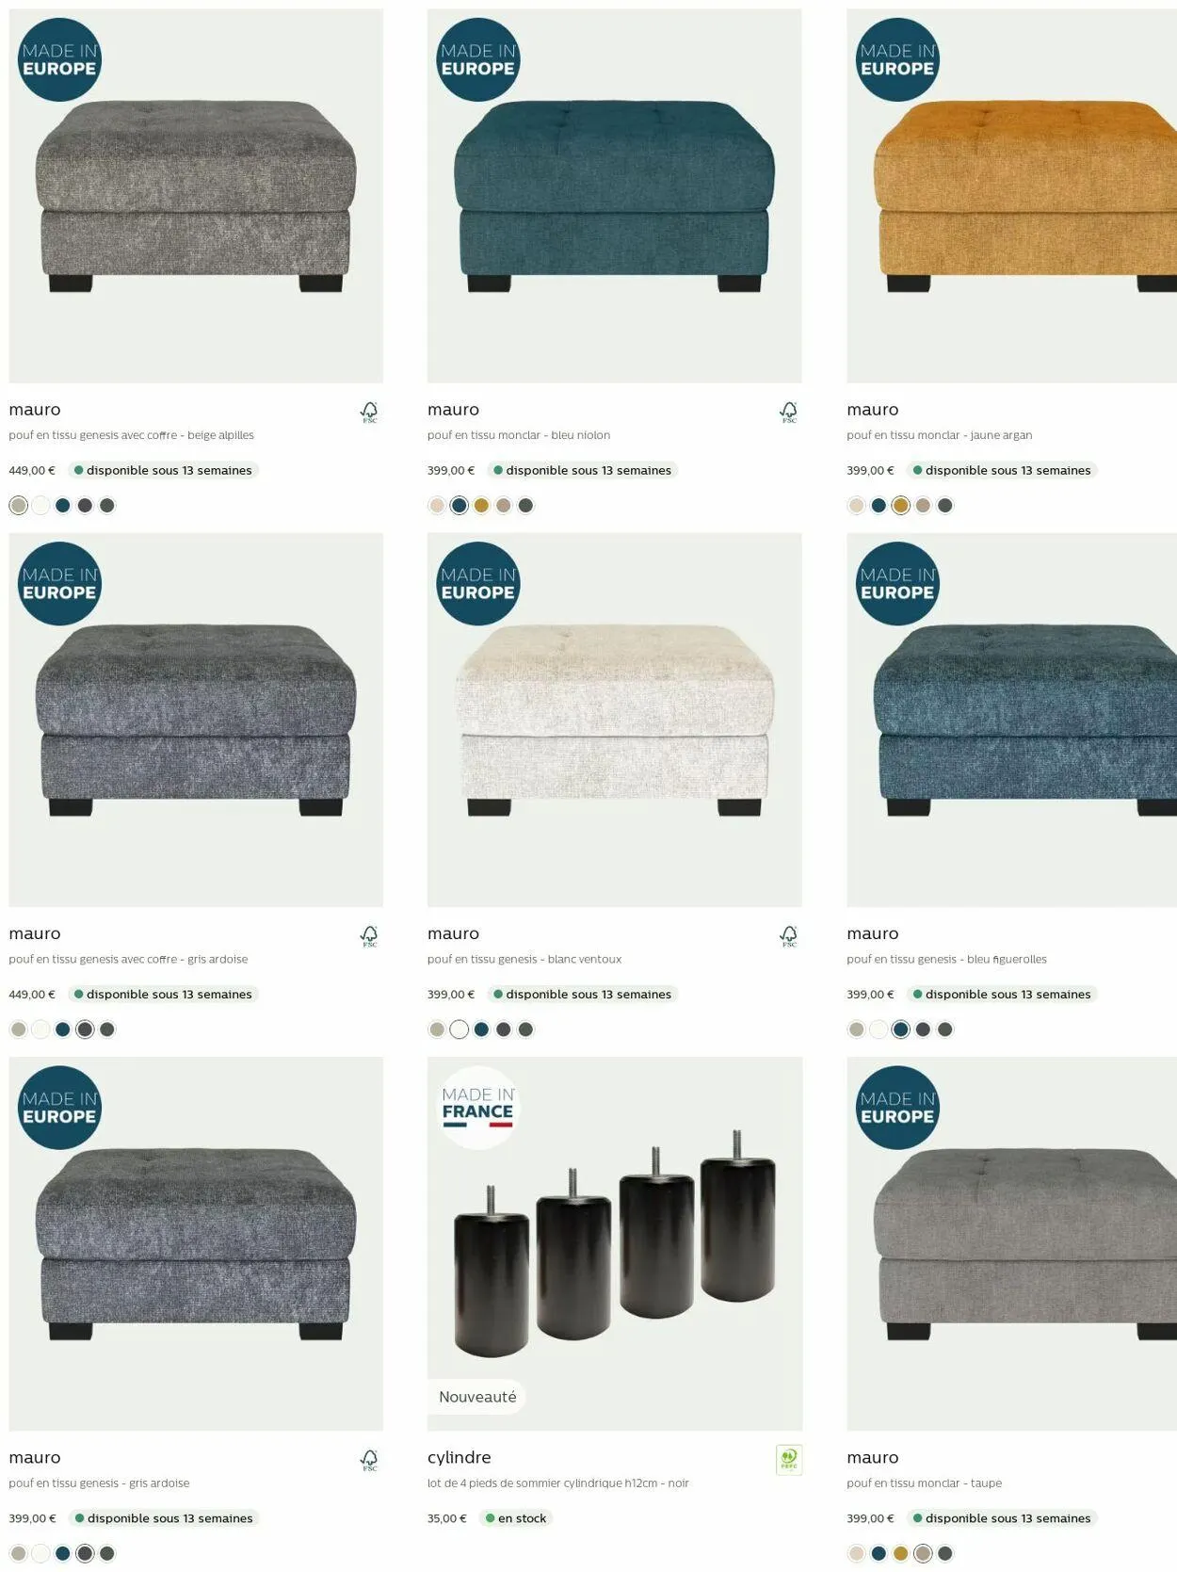Click the FSC icon on blanc ventoux pouf
The image size is (1177, 1572).
coord(789,936)
